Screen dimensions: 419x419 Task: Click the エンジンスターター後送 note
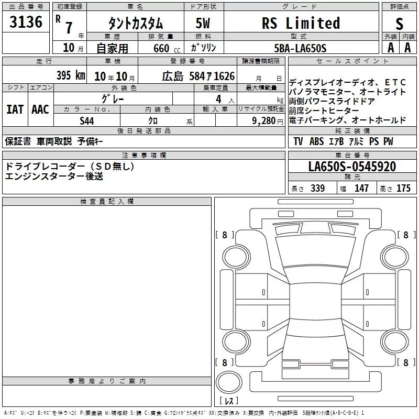[x=54, y=176]
